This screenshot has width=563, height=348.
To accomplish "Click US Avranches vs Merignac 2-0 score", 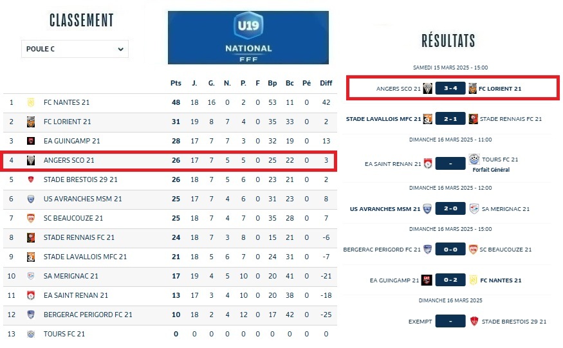I will [x=450, y=209].
